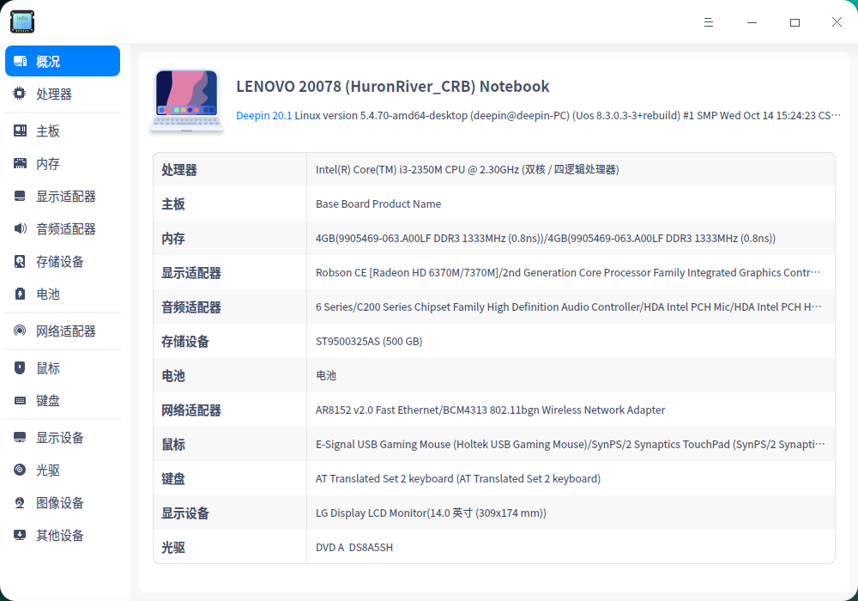Viewport: 858px width, 601px height.
Task: Click the 鼠标 mouse icon
Action: pos(20,367)
